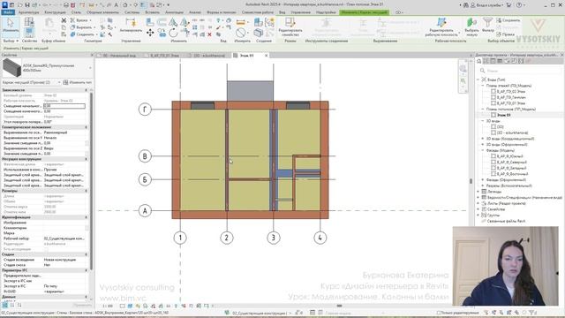
Task: Click the red Delete X icon
Action: (x=209, y=34)
